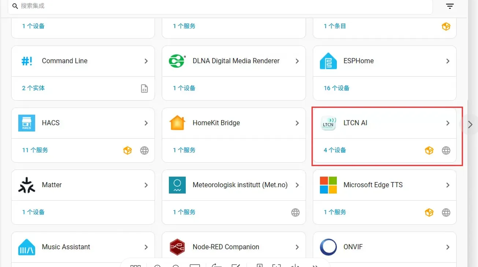
Task: Expand the LTCN AI card chevron
Action: click(448, 123)
